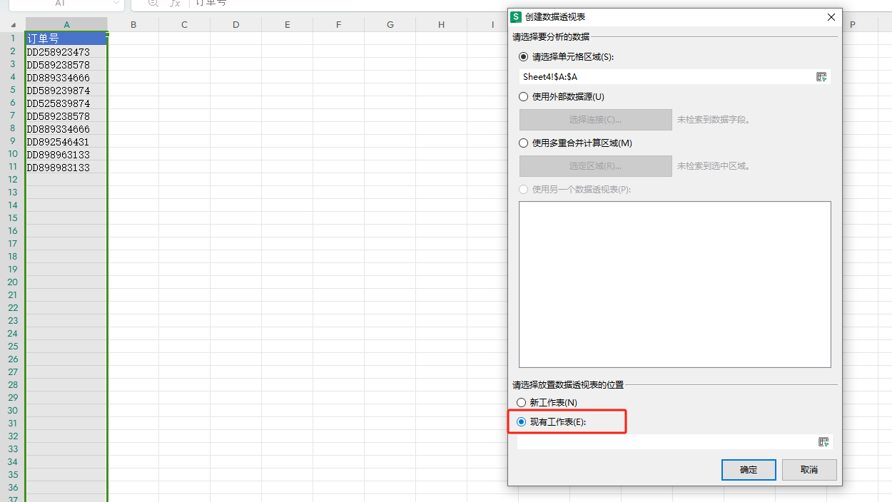Open the Name Box dropdown arrow
The width and height of the screenshot is (892, 502).
pos(116,4)
